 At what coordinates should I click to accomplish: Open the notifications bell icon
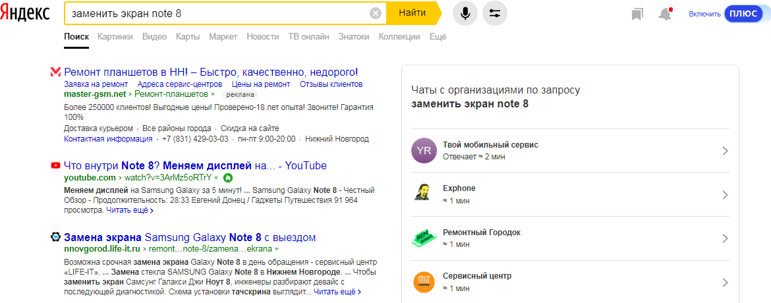pyautogui.click(x=665, y=14)
